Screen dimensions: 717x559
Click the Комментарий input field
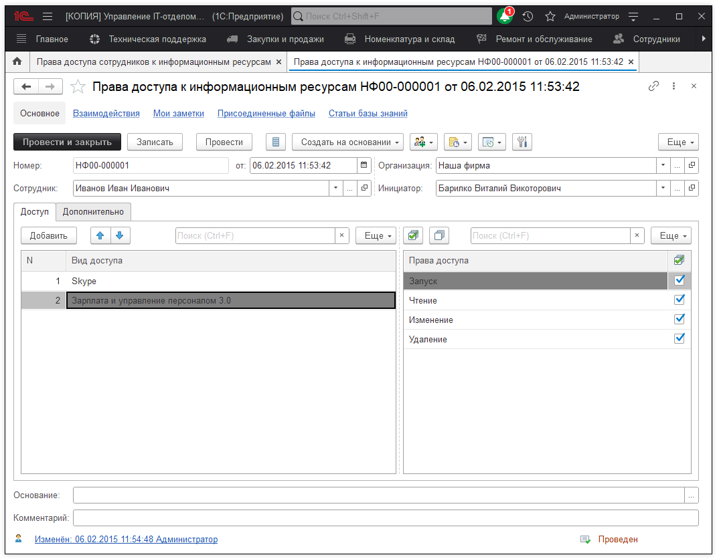[x=385, y=518]
